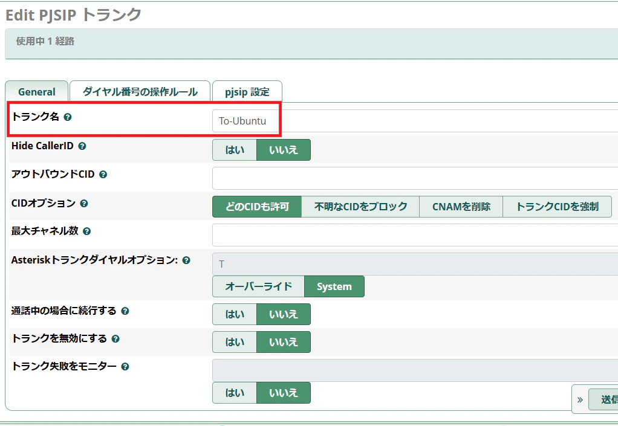Click the 最大チャネル数 input field
Viewport: 618px width, 426px height.
pyautogui.click(x=415, y=235)
